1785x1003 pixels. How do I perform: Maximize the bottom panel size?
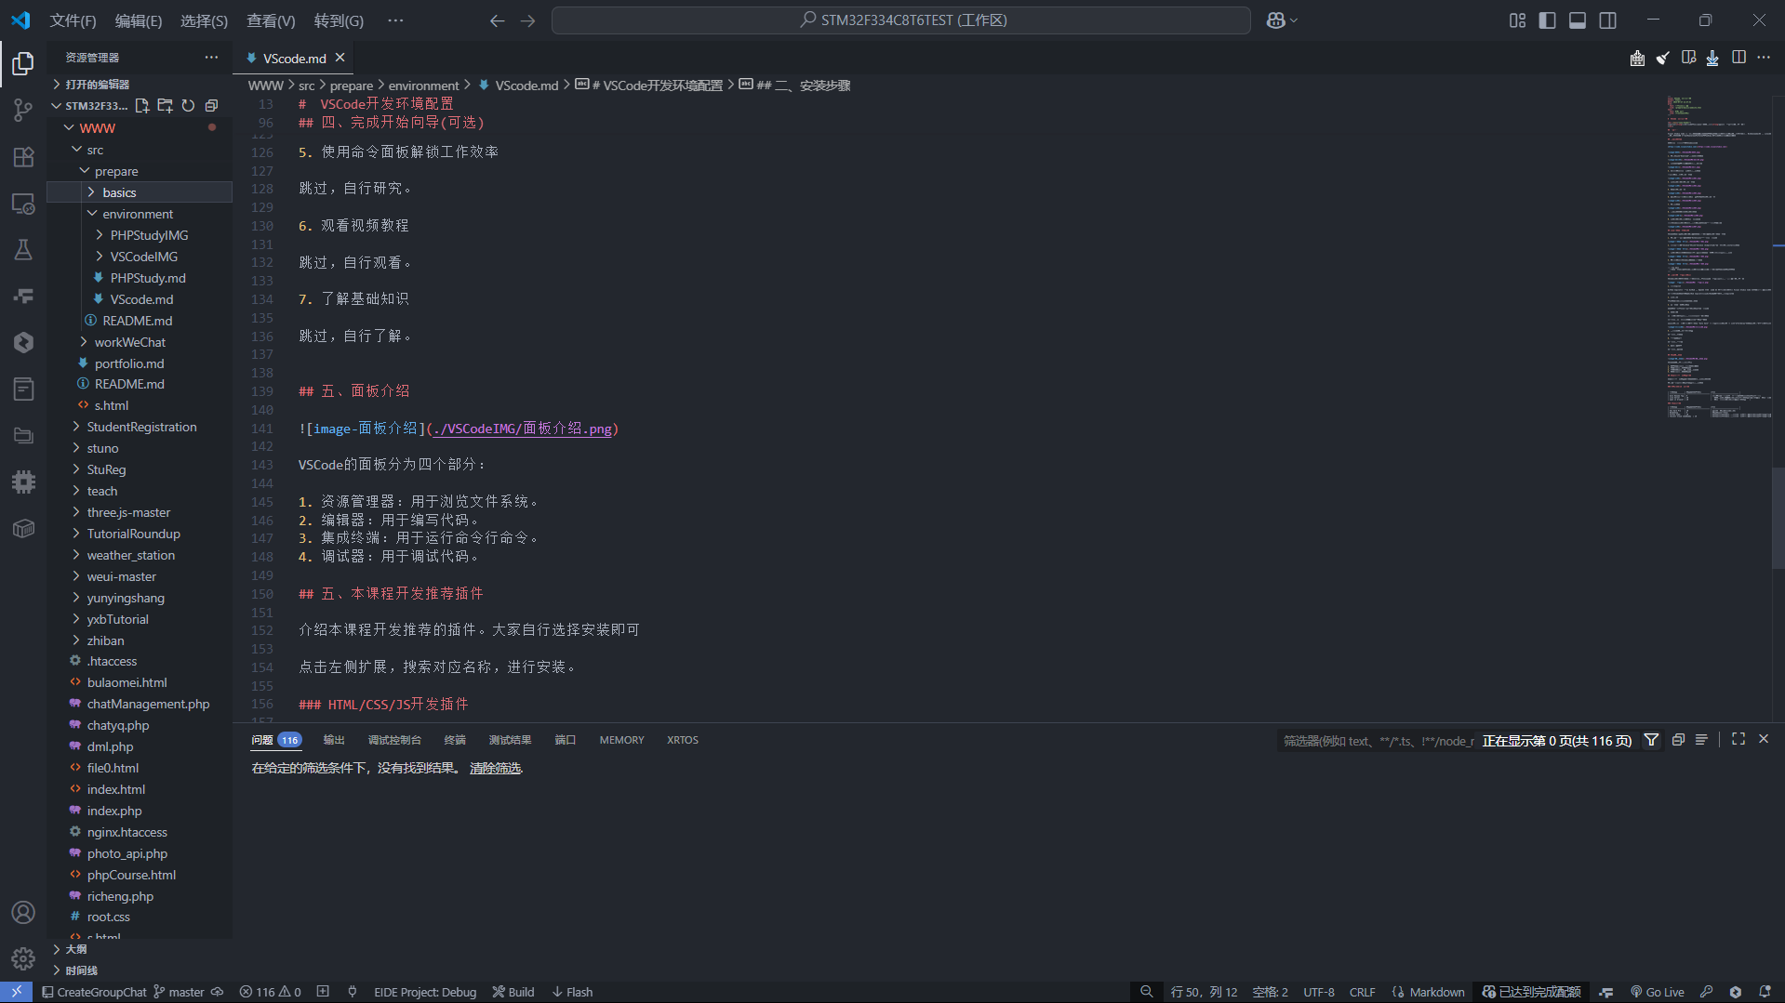point(1738,740)
